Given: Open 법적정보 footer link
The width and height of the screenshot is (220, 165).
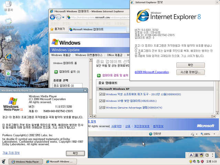Looking at the screenshot, I should [x=158, y=126].
